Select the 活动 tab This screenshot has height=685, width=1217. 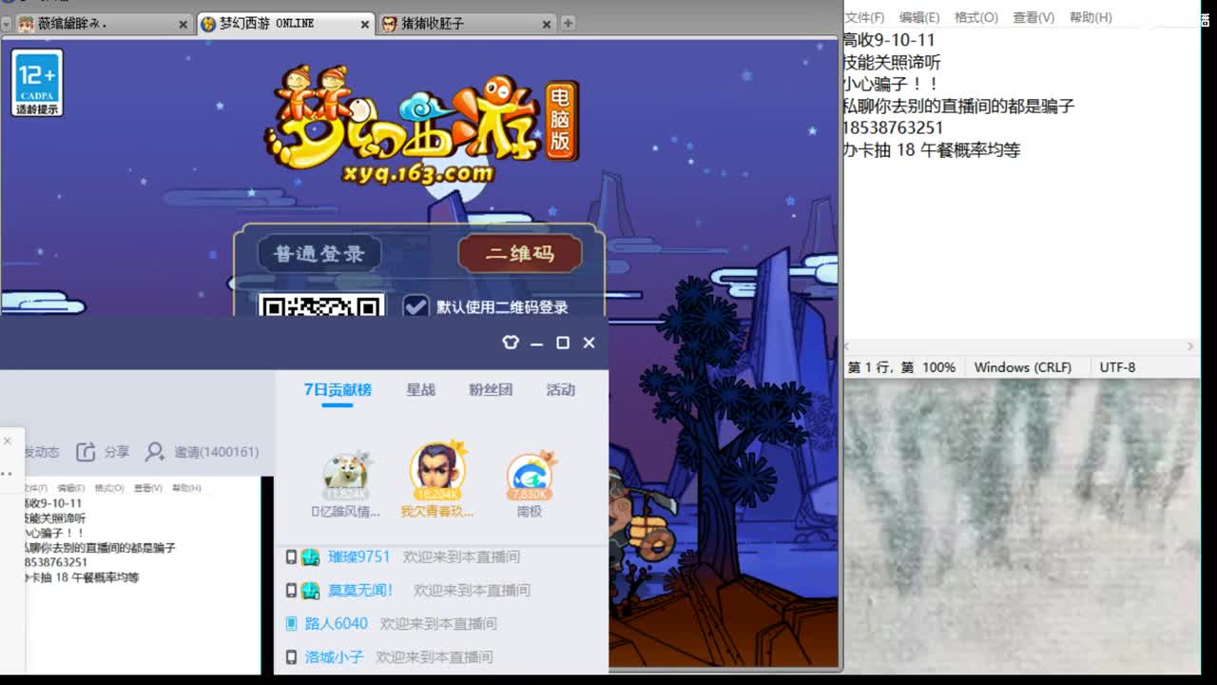[561, 390]
